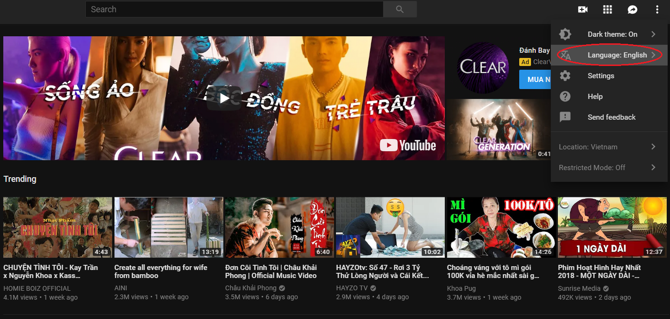The width and height of the screenshot is (670, 319).
Task: Open the create video camera icon
Action: [x=583, y=9]
